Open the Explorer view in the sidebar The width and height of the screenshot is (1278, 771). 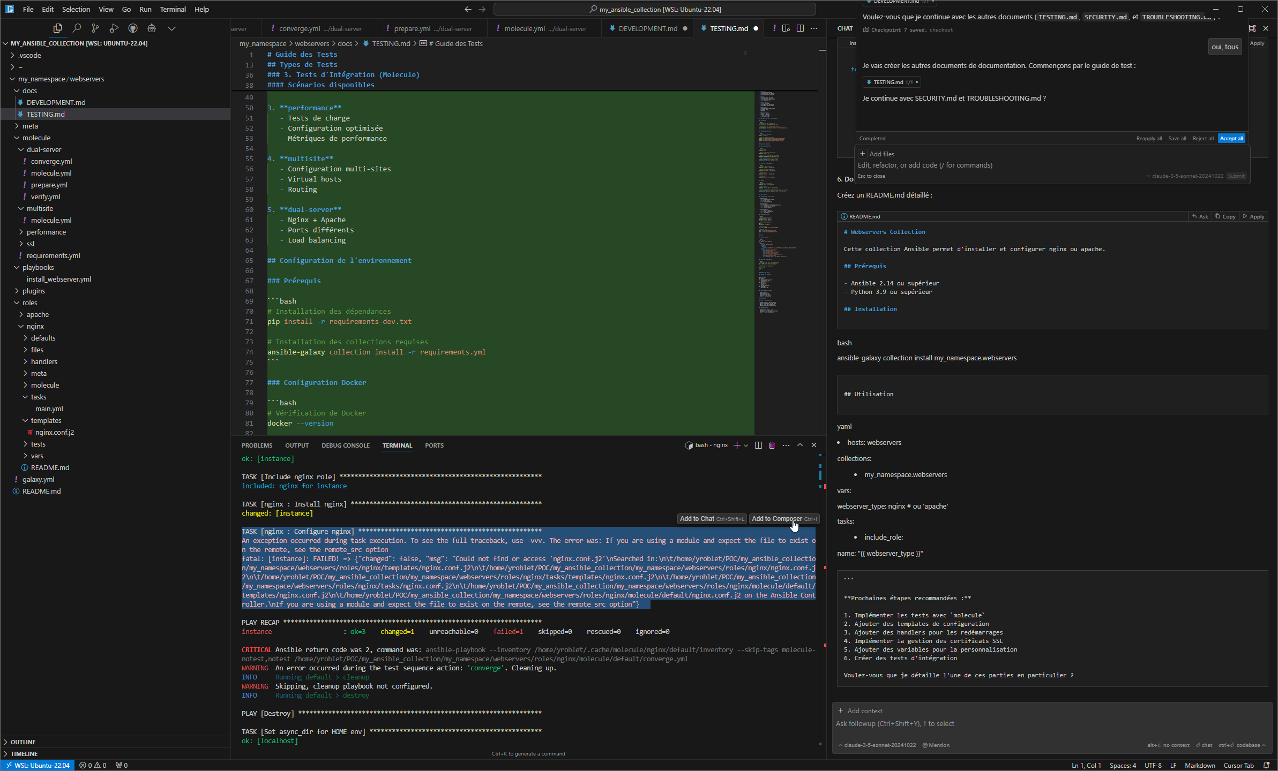pos(57,28)
